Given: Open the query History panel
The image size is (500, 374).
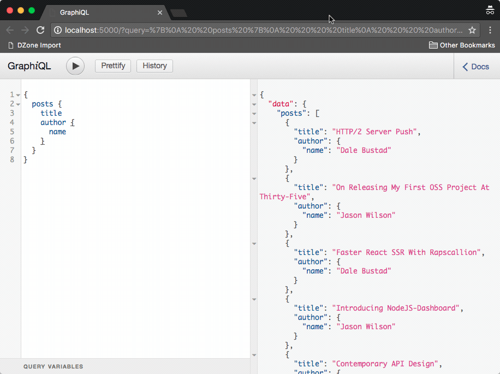Looking at the screenshot, I should [154, 66].
